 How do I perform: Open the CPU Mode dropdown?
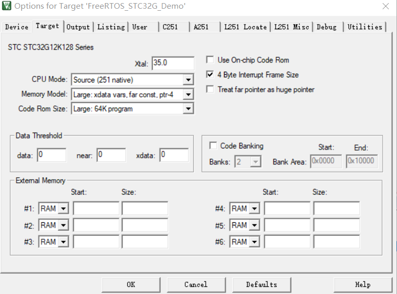[x=188, y=80]
